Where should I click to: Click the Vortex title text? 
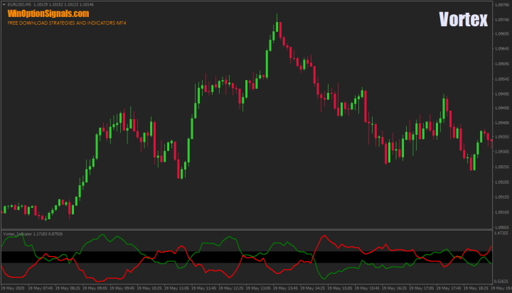463,19
